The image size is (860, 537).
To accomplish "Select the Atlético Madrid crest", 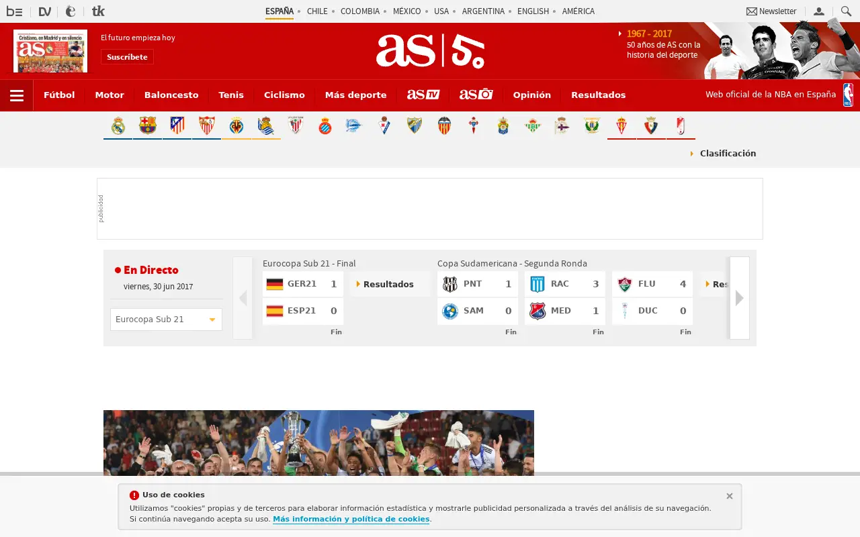I will pos(177,126).
